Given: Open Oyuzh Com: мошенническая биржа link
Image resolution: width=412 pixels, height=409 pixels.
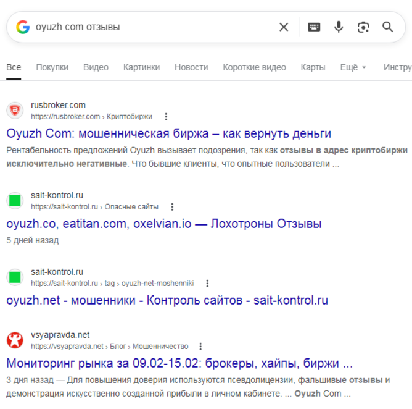Looking at the screenshot, I should pos(168,133).
